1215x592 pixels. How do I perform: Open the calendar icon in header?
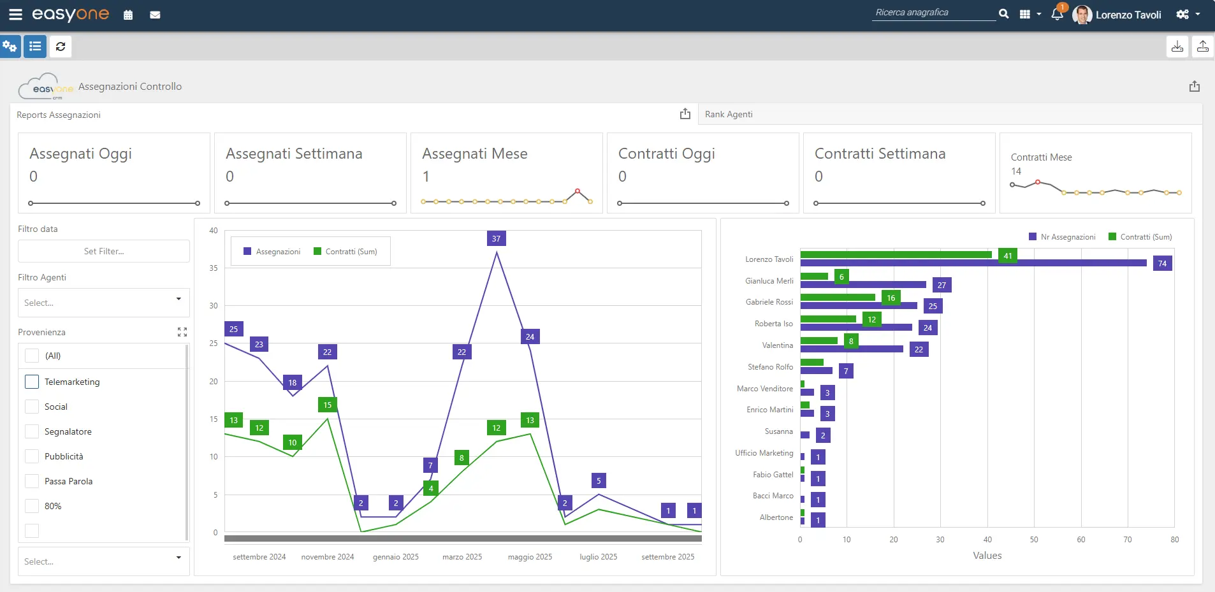(128, 15)
